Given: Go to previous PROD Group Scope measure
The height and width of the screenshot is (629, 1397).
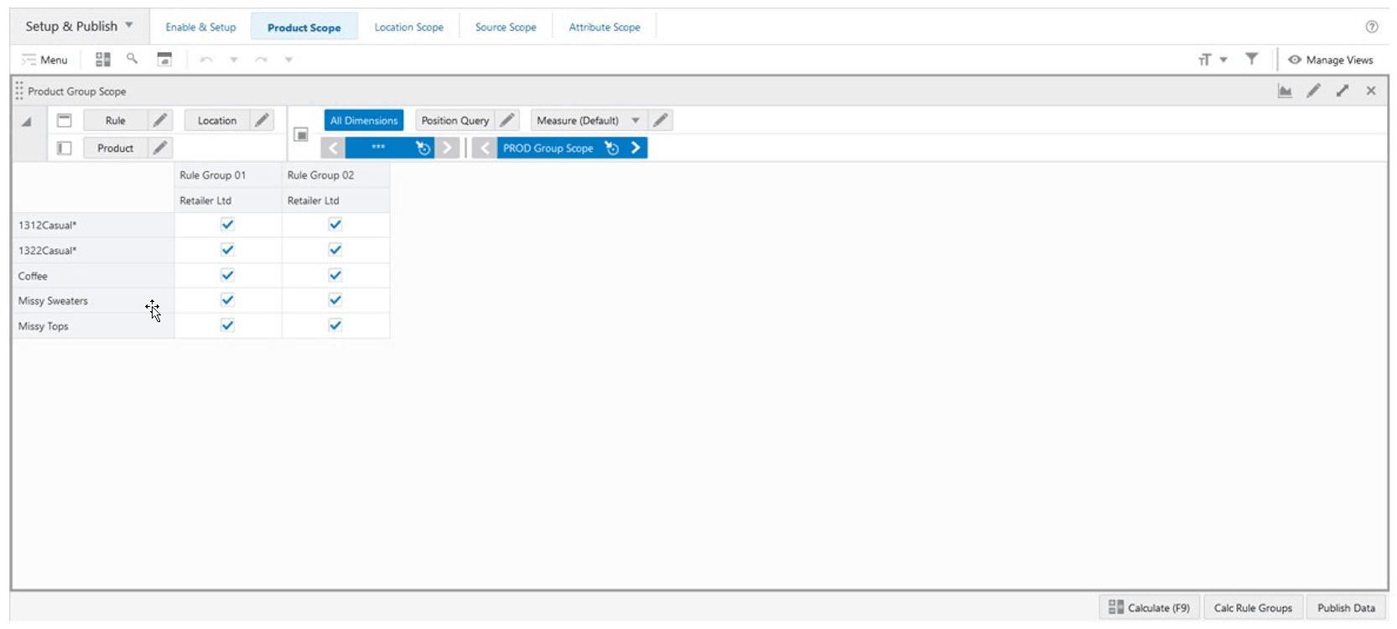Looking at the screenshot, I should [485, 148].
